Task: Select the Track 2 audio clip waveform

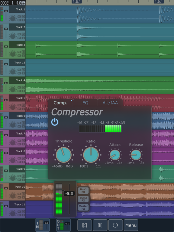Action: [x=100, y=32]
